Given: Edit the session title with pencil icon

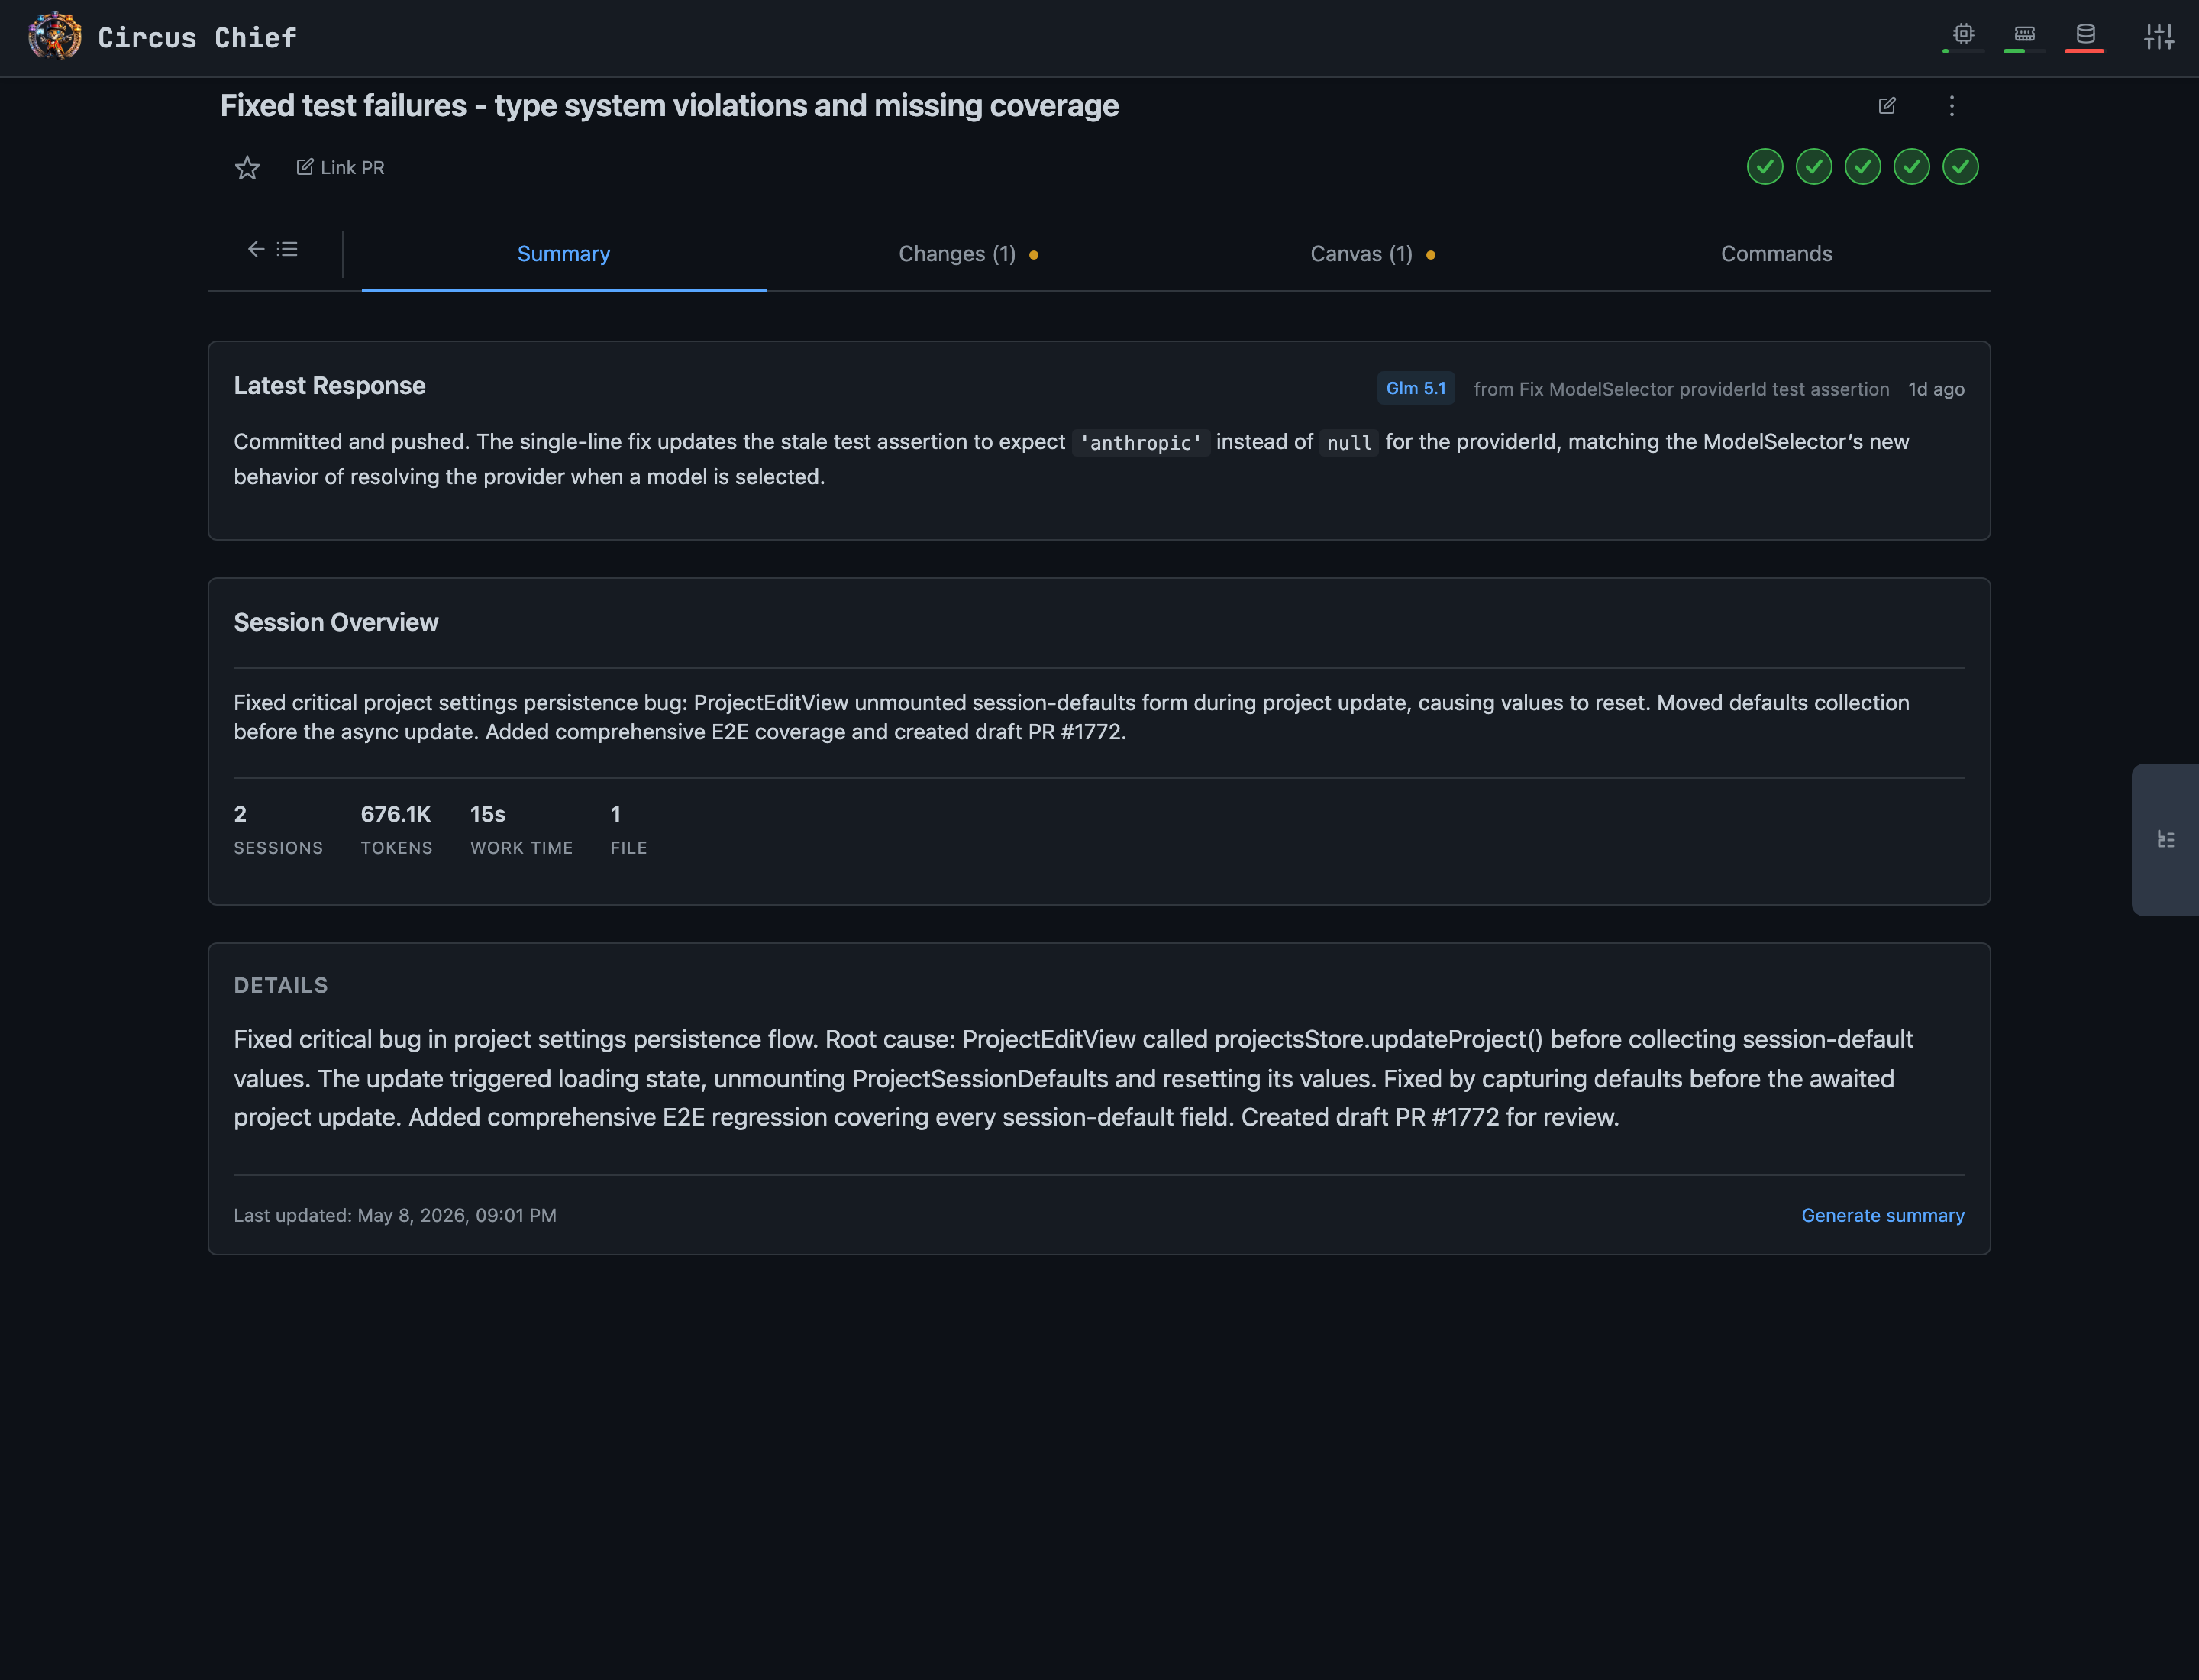Looking at the screenshot, I should tap(1887, 106).
